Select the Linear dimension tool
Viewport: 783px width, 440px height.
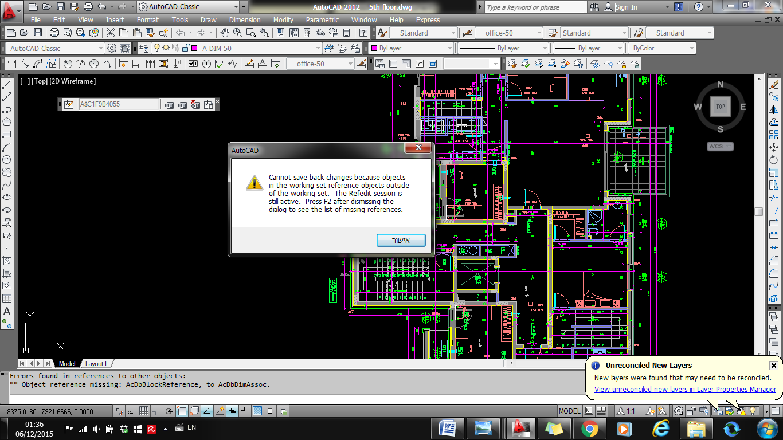(x=11, y=64)
